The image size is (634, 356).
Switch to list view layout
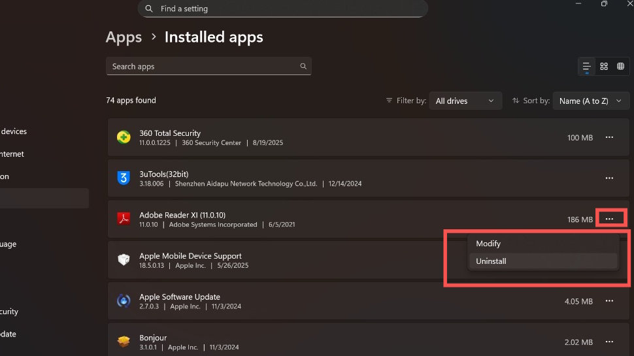[586, 66]
